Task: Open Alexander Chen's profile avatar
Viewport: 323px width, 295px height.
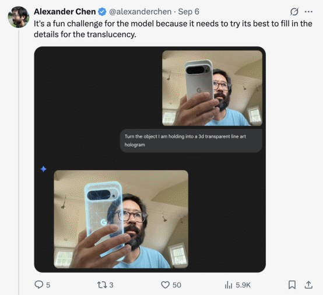Action: click(18, 17)
